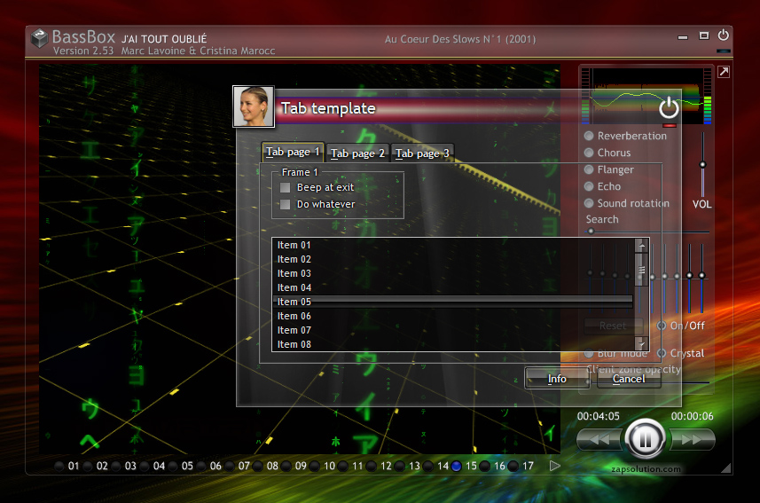Click the list scrollbar down arrow
The height and width of the screenshot is (503, 760).
[x=642, y=343]
